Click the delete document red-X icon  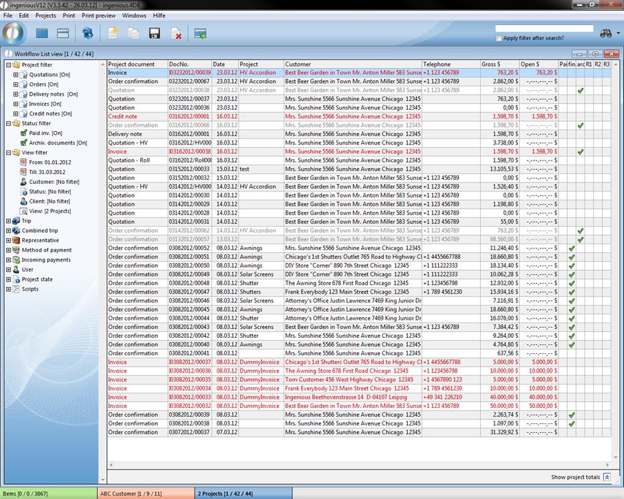point(176,33)
